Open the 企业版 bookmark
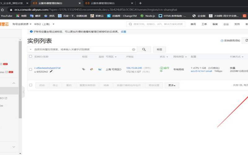 click(199, 16)
